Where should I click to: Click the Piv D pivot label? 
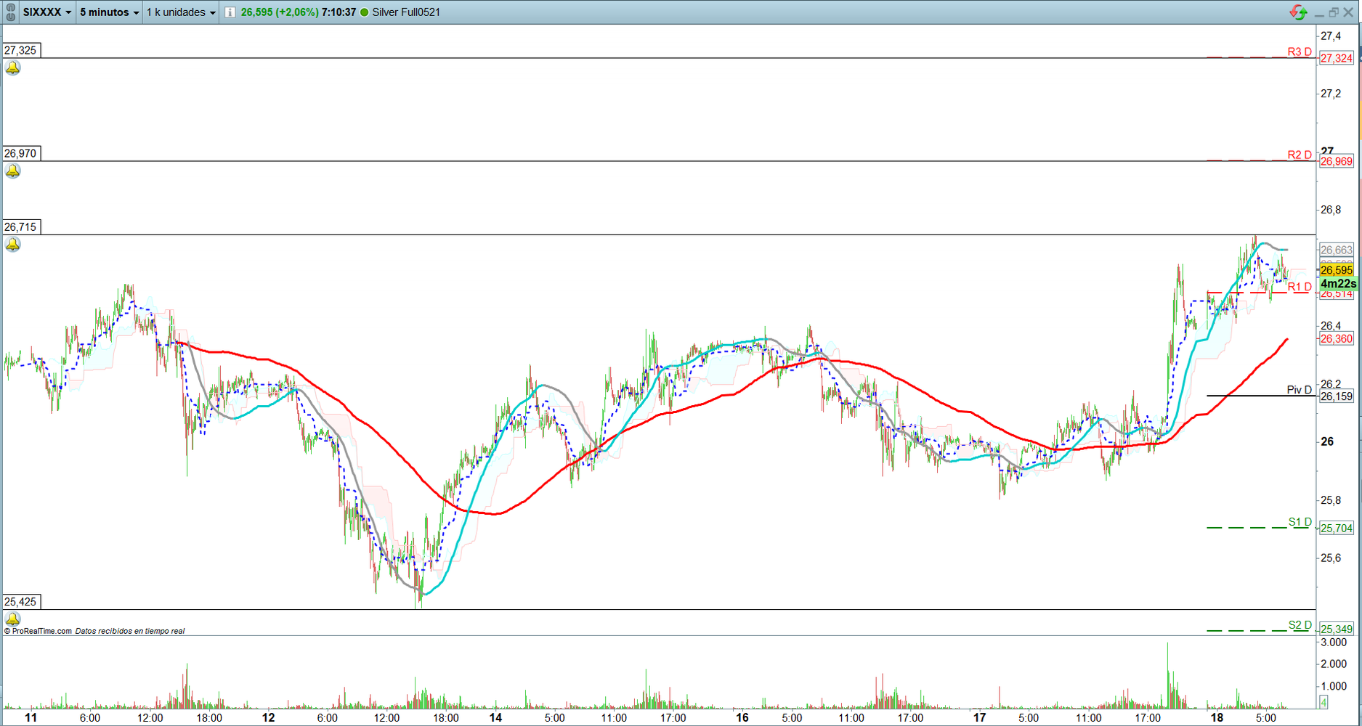(1299, 390)
